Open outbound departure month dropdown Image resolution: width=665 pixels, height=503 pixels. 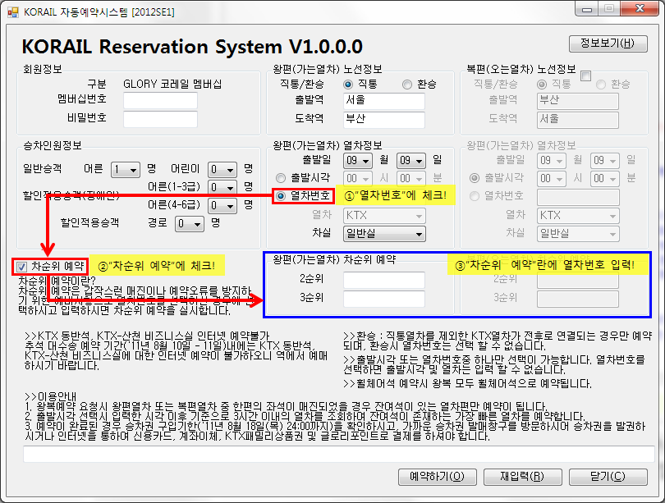click(x=357, y=161)
